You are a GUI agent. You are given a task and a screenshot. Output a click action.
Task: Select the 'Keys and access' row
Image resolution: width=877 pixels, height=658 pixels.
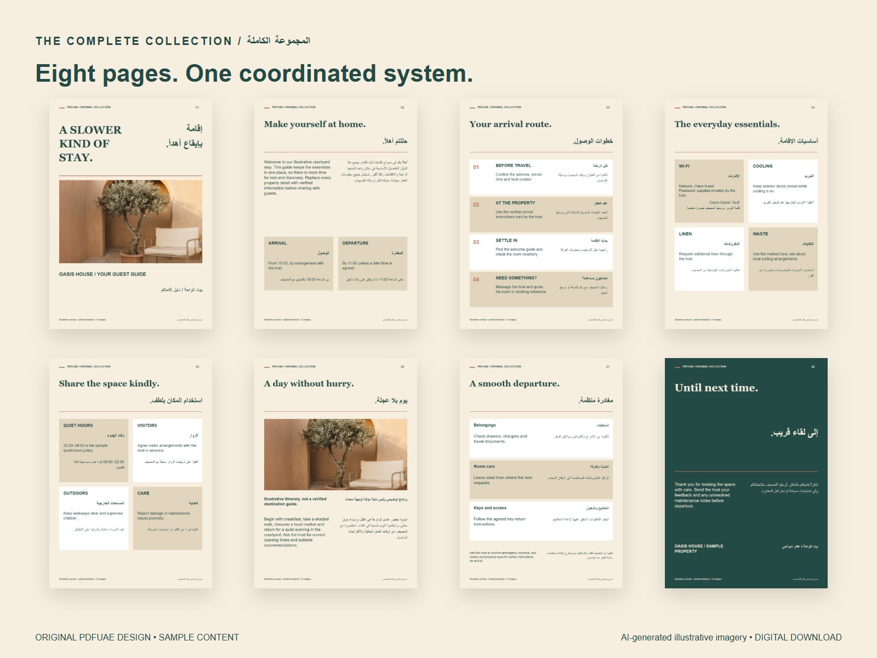click(541, 521)
